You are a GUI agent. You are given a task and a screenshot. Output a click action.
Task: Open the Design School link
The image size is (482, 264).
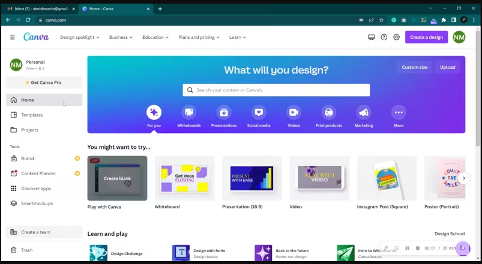click(450, 233)
